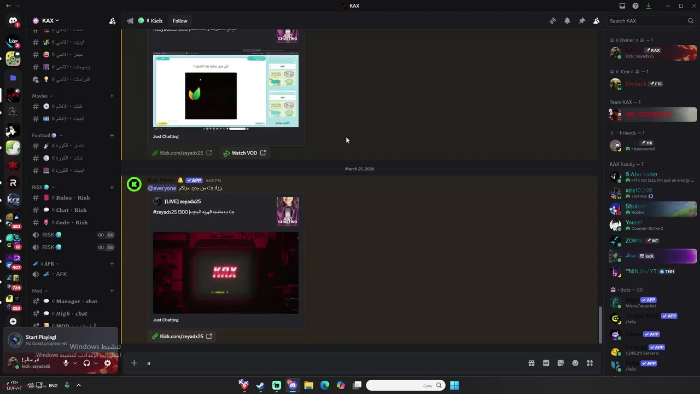Open Steam from the Windows taskbar
This screenshot has height=394, width=700.
[x=260, y=385]
